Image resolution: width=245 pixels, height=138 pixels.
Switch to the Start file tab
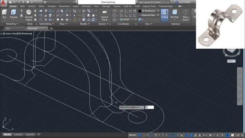8,28
